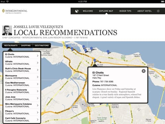165x124 pixels.
Task: Select Miro Marisqueria Catalana entry
Action: point(22,105)
